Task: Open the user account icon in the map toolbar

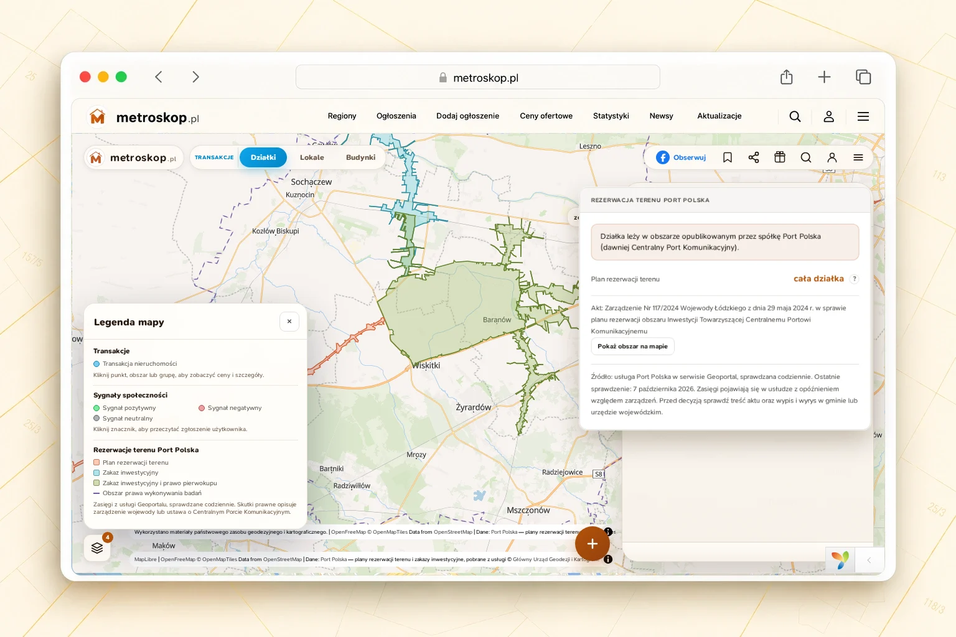Action: coord(832,157)
